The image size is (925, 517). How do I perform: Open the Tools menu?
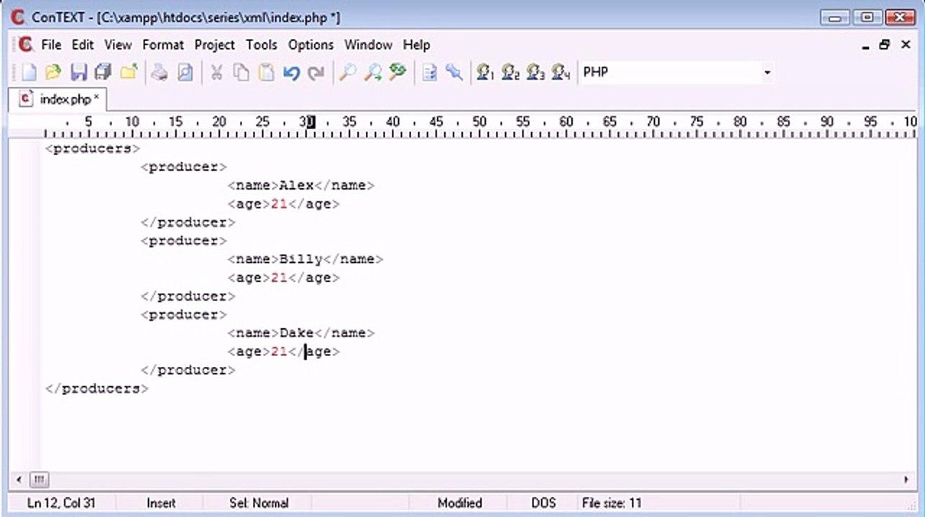[x=262, y=45]
